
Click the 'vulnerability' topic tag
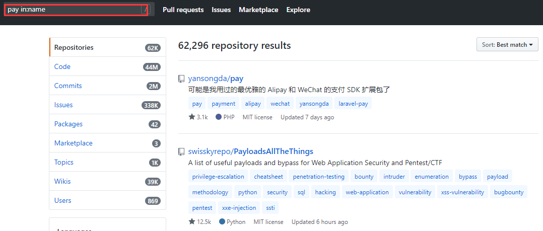click(415, 192)
